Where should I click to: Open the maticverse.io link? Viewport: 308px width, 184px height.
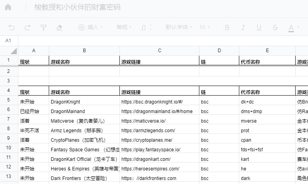pos(143,121)
